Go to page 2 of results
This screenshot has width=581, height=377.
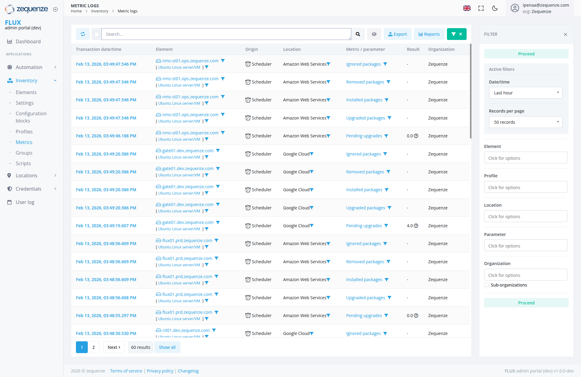94,347
